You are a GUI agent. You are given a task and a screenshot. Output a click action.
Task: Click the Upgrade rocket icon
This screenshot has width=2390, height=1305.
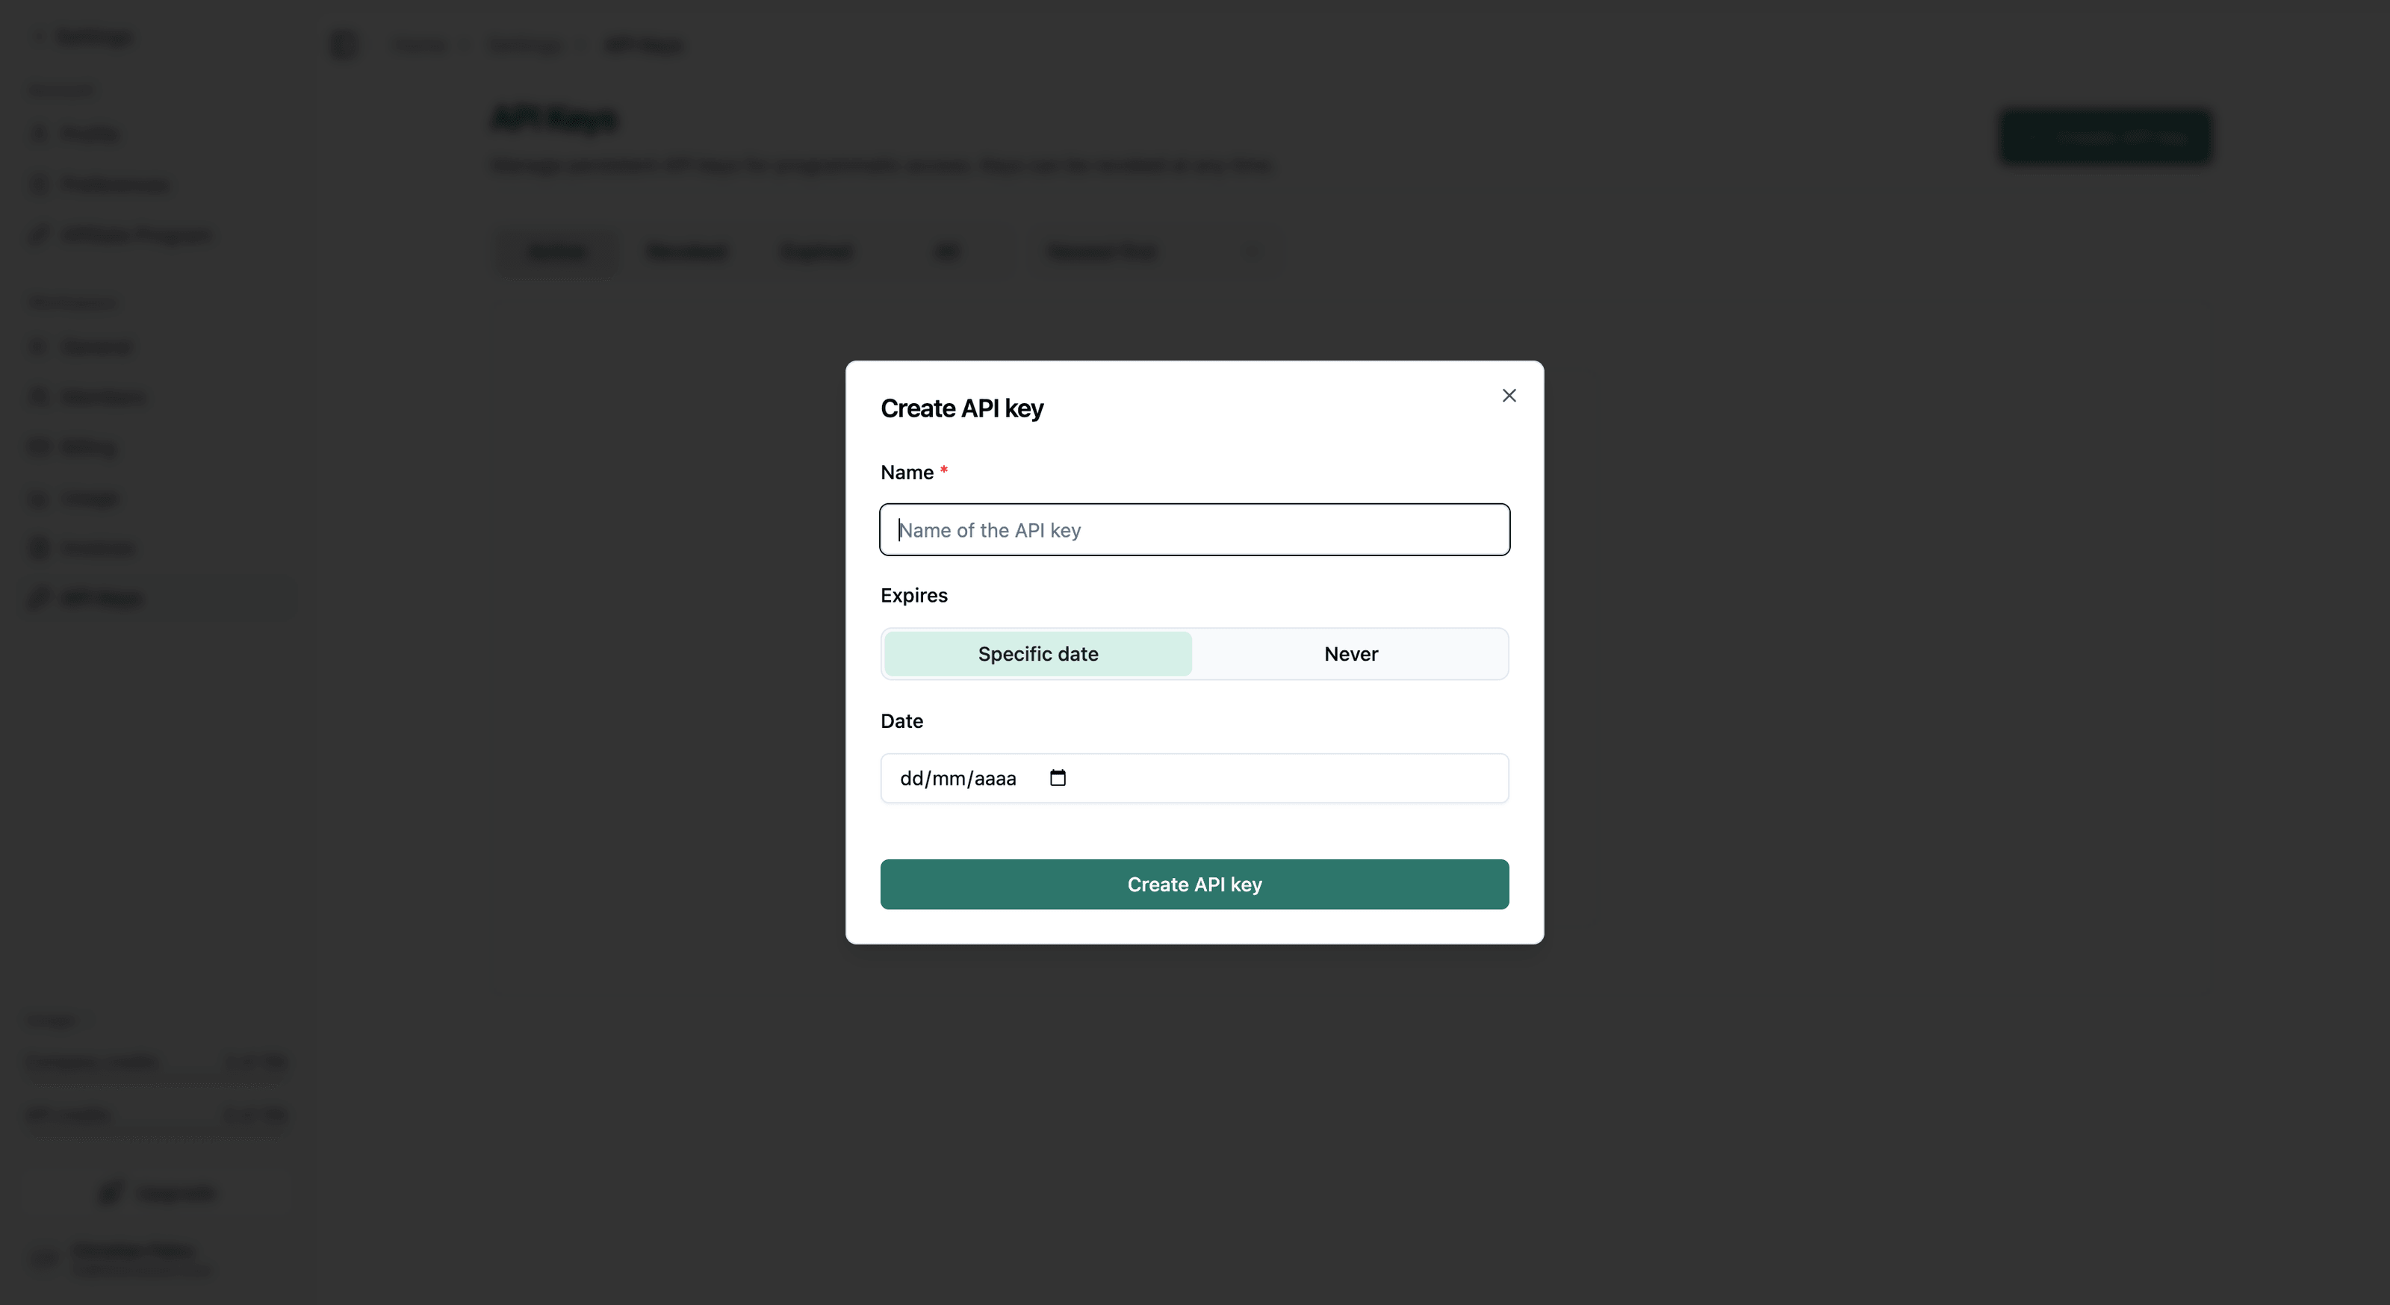click(x=111, y=1192)
